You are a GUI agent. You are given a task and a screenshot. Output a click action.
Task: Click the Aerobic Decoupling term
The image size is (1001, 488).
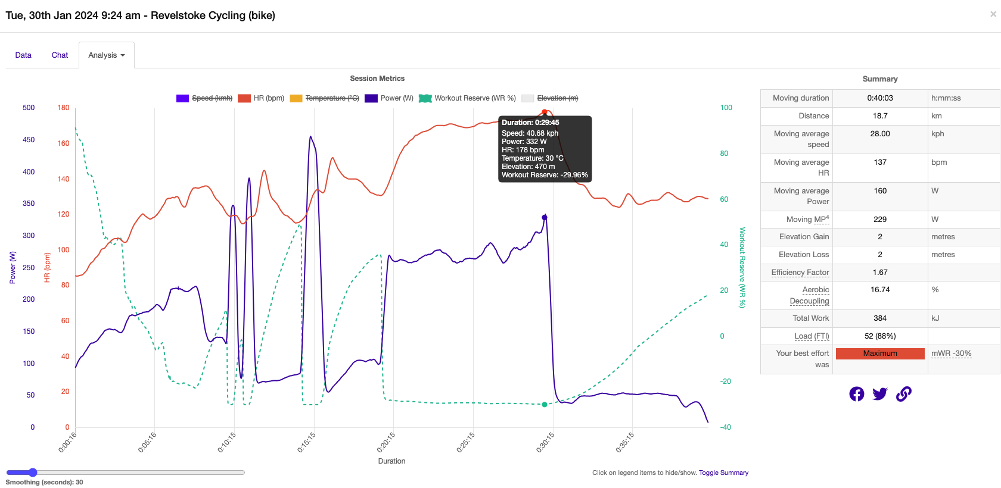(809, 295)
